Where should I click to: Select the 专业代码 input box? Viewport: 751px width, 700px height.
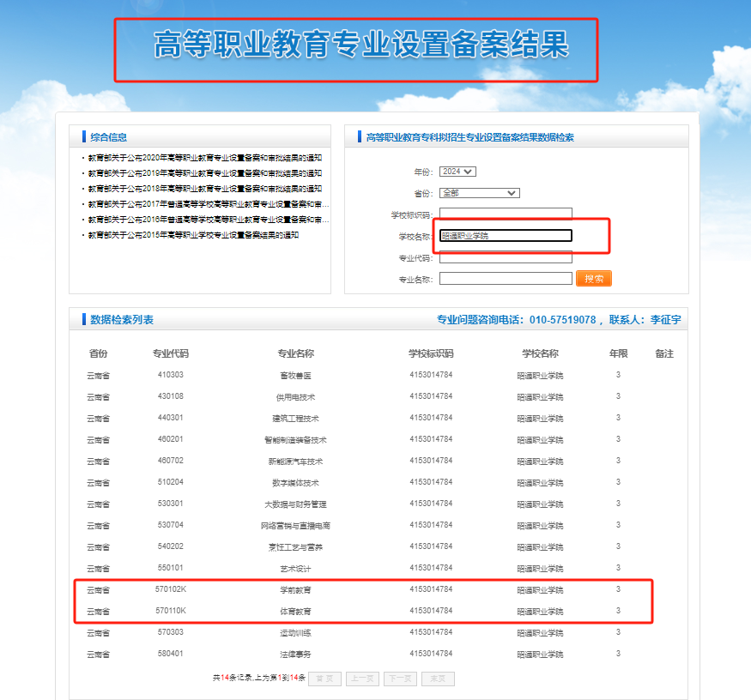coord(506,257)
